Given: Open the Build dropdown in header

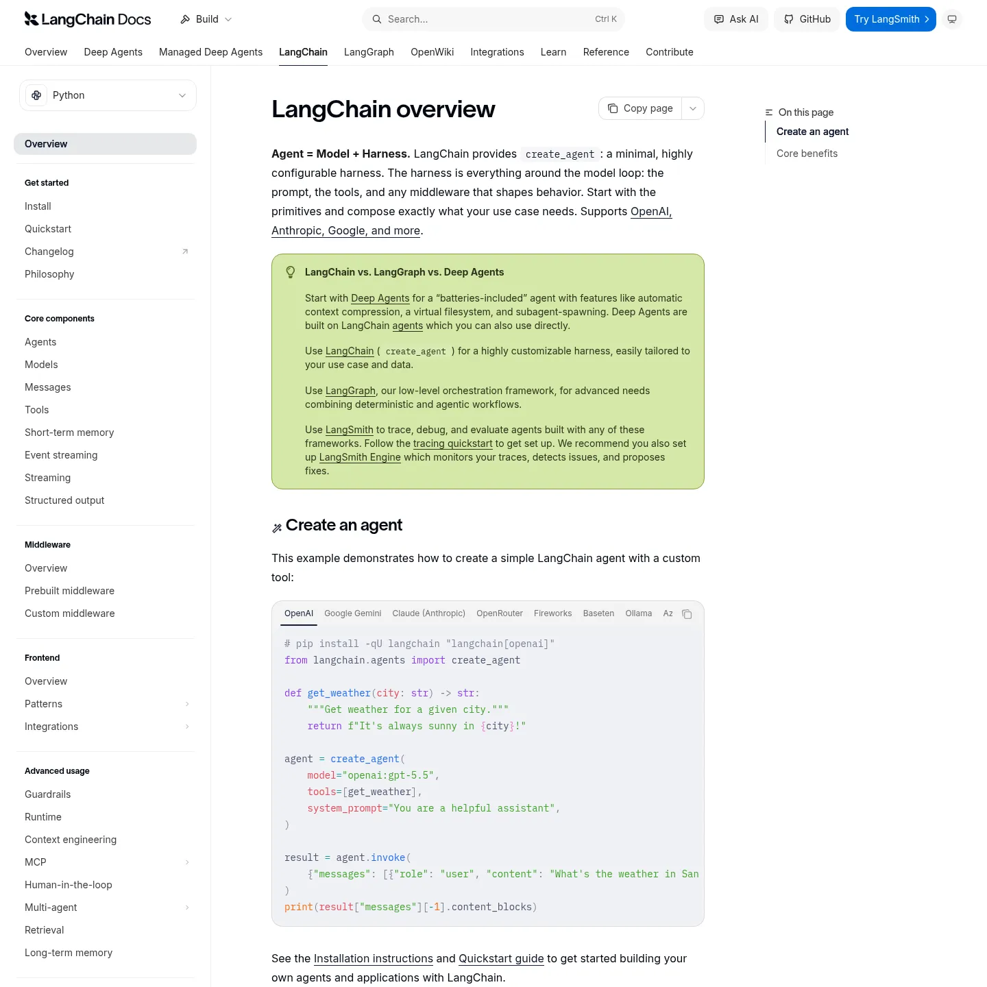Looking at the screenshot, I should [x=206, y=19].
